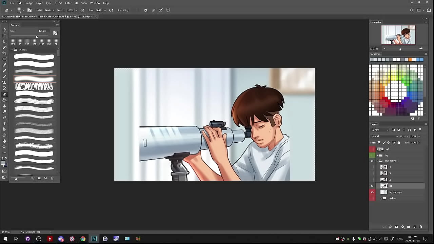Show layer 4 in CUT SCENE
This screenshot has height=244, width=434.
coord(372,167)
